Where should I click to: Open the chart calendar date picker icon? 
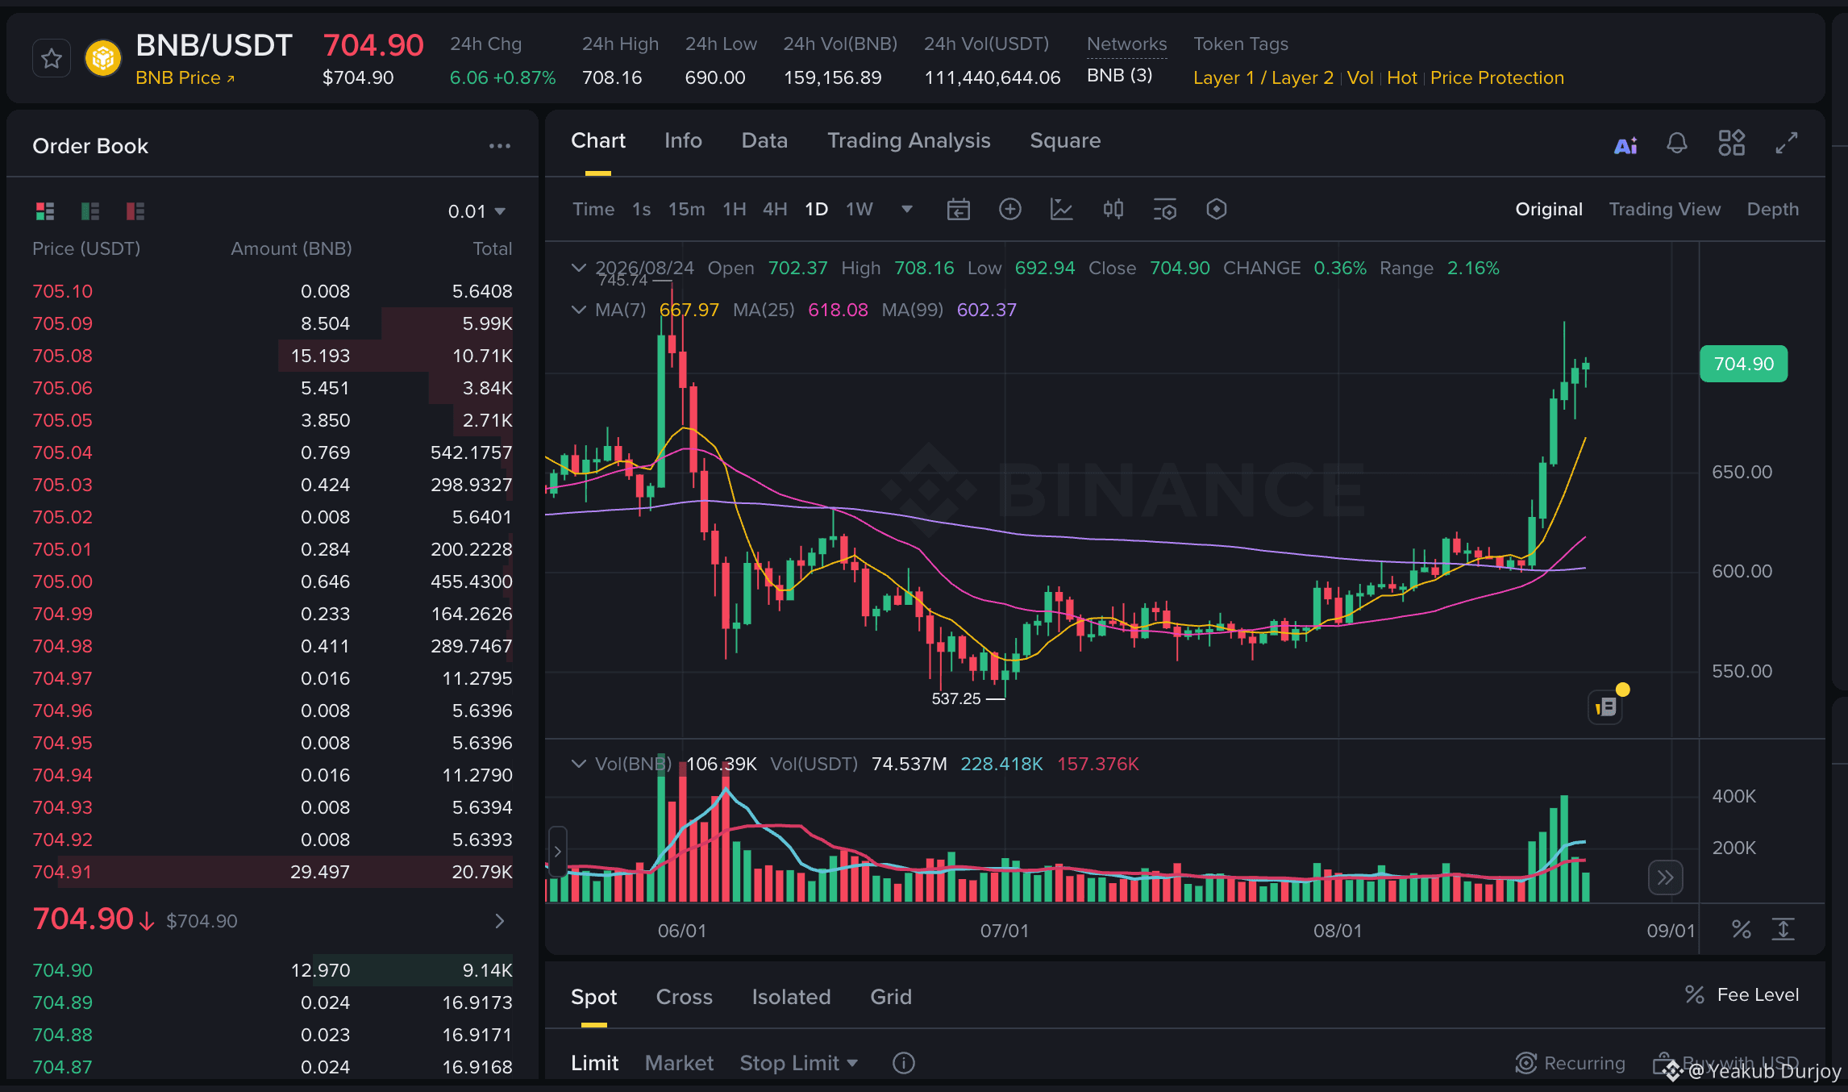tap(958, 210)
